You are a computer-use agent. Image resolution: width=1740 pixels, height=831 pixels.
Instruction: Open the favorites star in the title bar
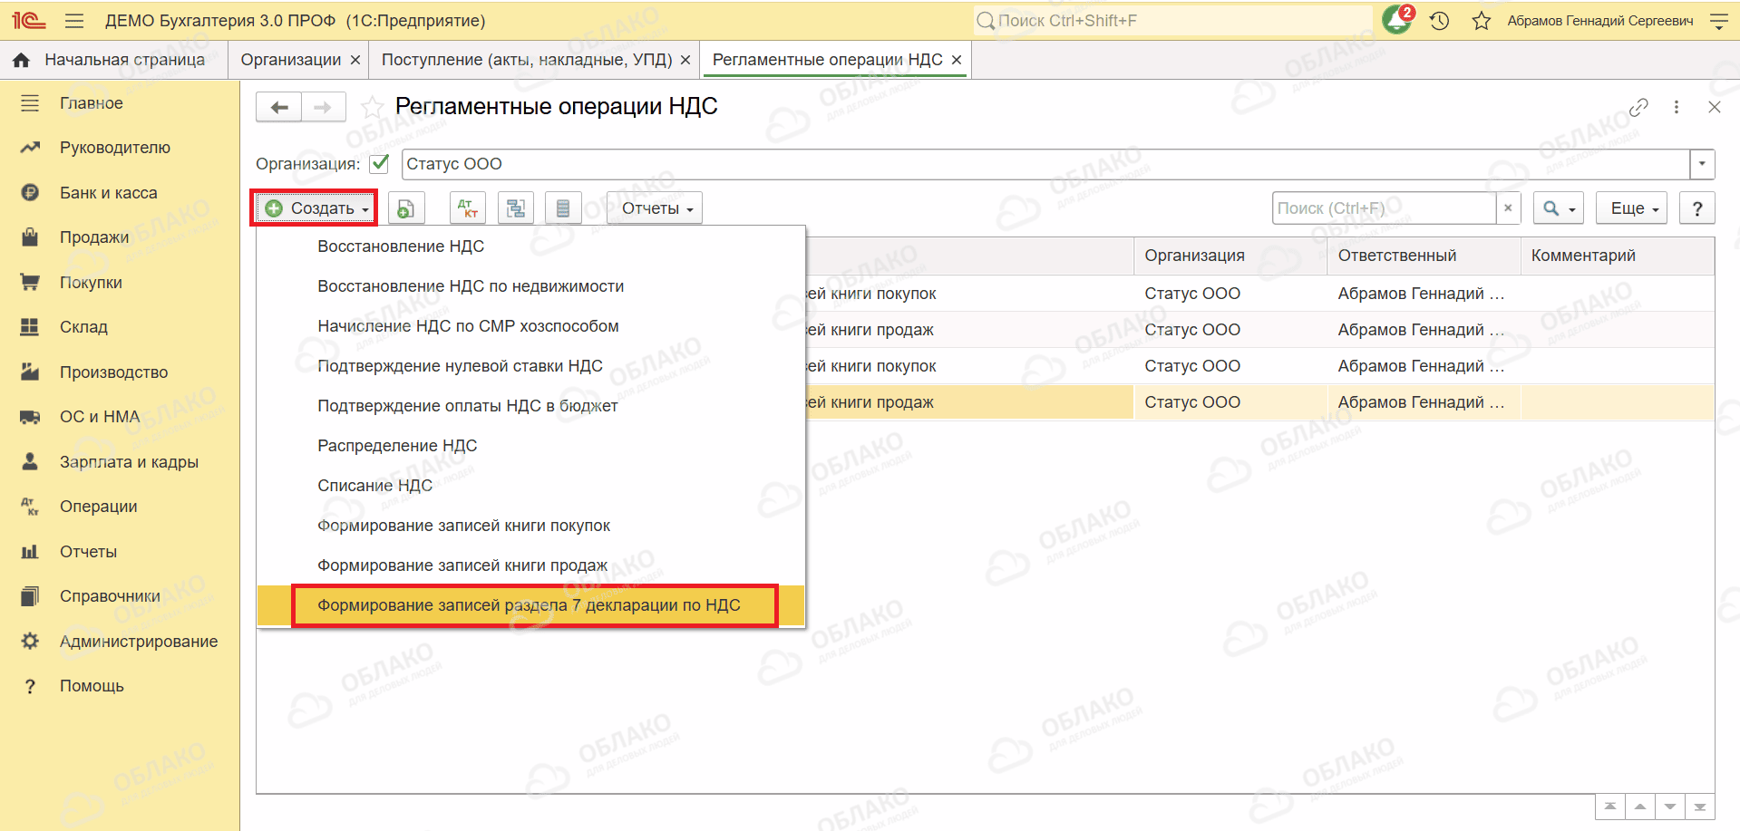coord(1482,20)
